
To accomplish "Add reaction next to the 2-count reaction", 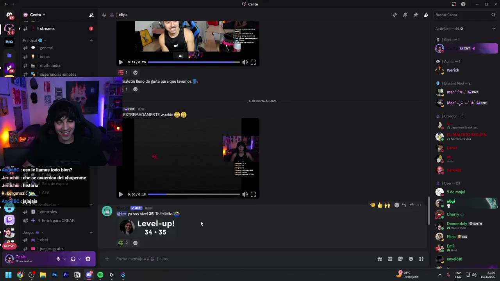I will coord(135,243).
